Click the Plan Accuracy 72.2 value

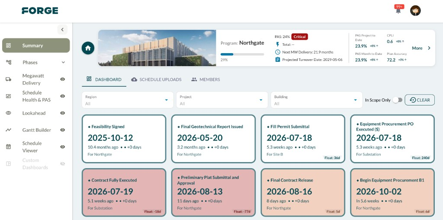391,60
